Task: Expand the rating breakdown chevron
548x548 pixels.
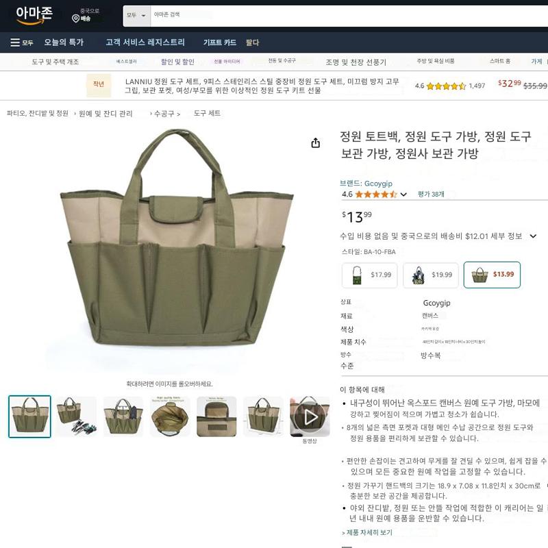Action: [403, 195]
